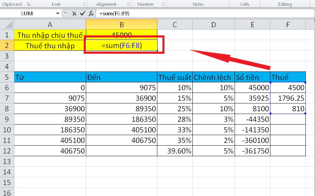
Task: Click the Thu nhập chịu thuế label cell
Action: coord(50,35)
